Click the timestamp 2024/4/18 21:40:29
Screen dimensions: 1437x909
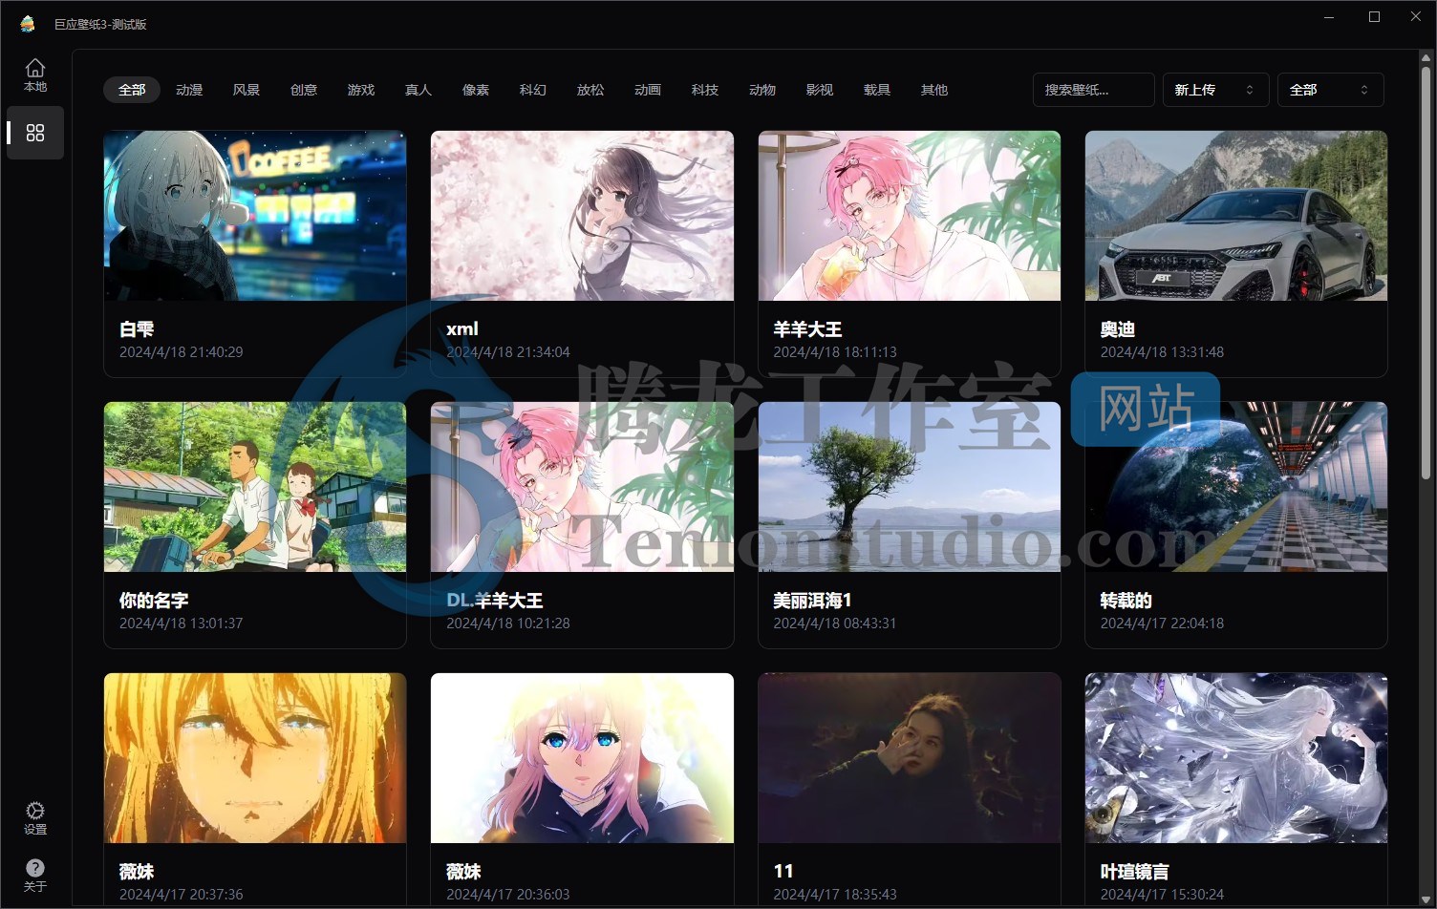coord(182,352)
